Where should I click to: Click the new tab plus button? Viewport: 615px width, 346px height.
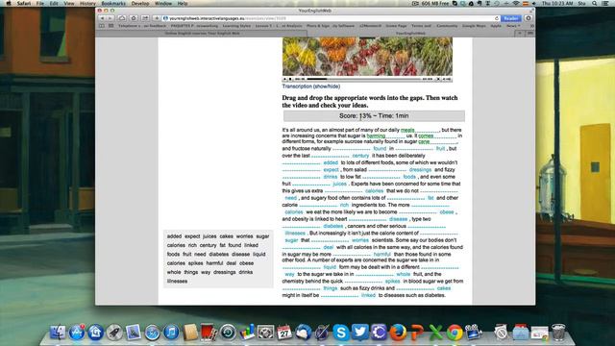pos(520,34)
